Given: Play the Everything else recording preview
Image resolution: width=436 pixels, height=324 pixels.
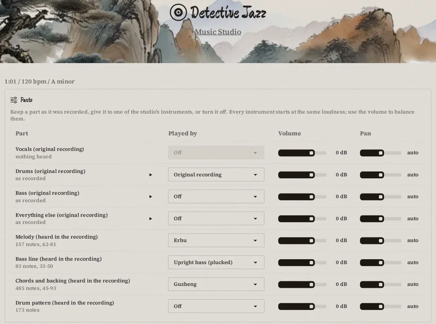Looking at the screenshot, I should click(151, 219).
